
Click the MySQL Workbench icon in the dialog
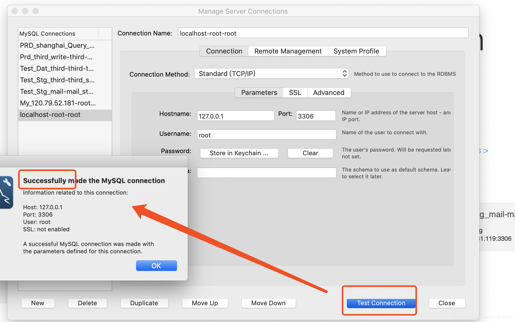(x=6, y=192)
